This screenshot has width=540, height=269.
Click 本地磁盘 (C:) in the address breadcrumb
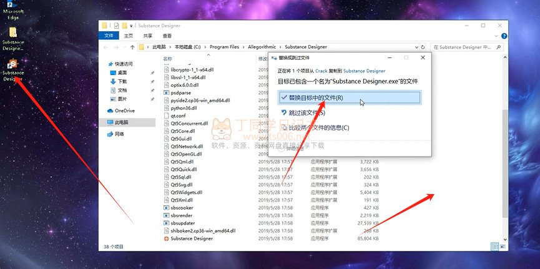coord(188,47)
